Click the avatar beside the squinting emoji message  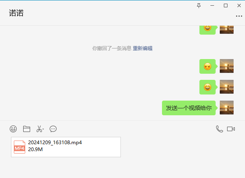pyautogui.click(x=227, y=66)
